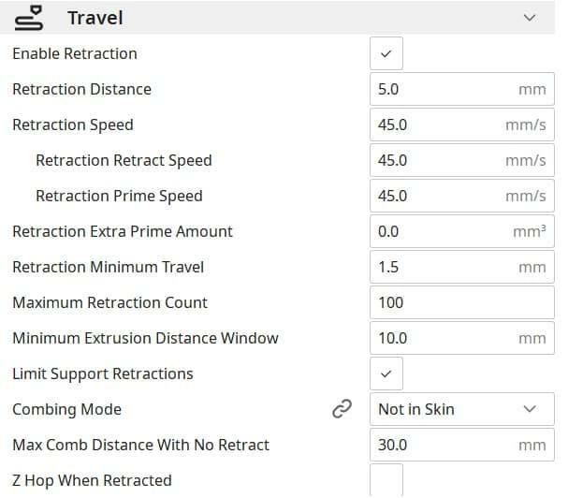Uncheck the Enable Retraction checkbox

click(x=386, y=53)
